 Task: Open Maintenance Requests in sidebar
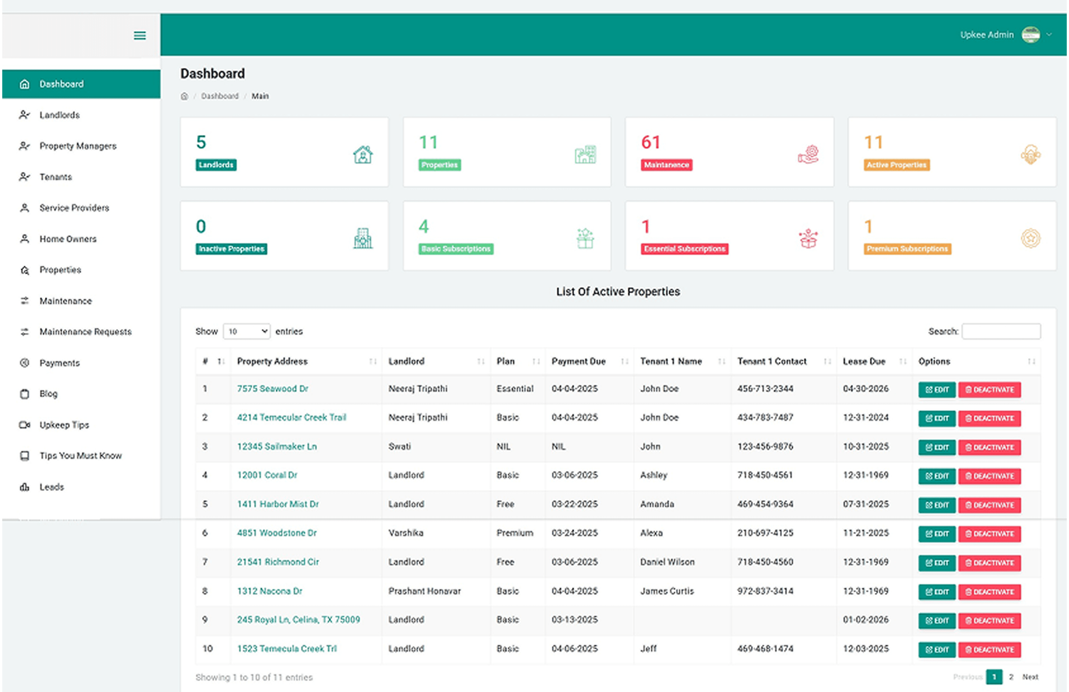tap(85, 332)
